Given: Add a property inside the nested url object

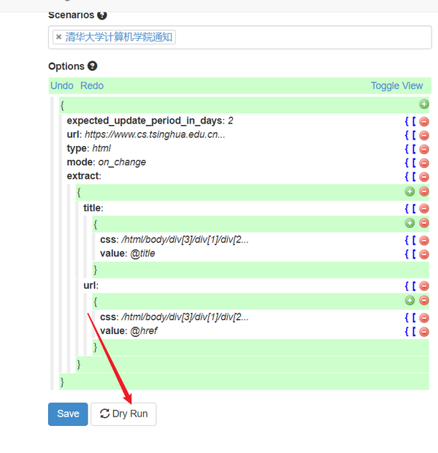Looking at the screenshot, I should point(410,300).
